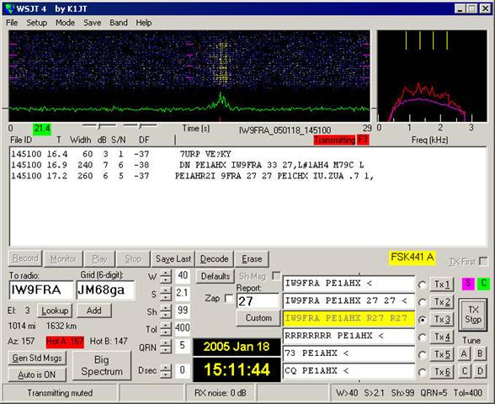Adjust the Tol stepper arrows
The width and height of the screenshot is (495, 404).
point(165,329)
